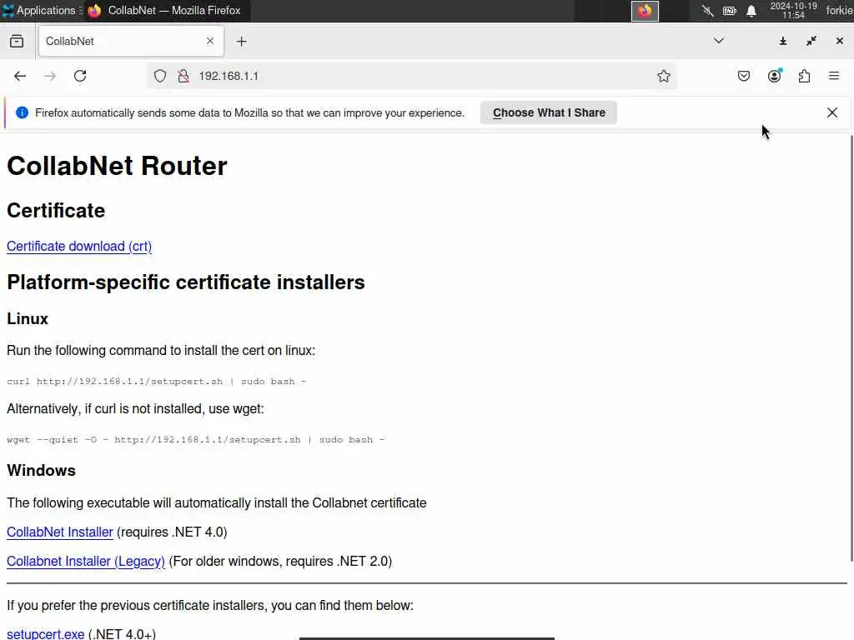The image size is (854, 640).
Task: Click the forkie user menu in the panel
Action: pyautogui.click(x=839, y=10)
